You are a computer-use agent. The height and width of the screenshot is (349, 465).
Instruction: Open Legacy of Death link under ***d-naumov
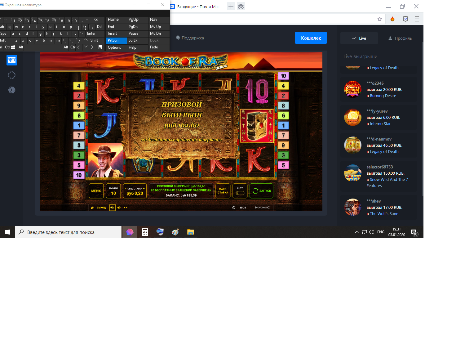pos(384,151)
